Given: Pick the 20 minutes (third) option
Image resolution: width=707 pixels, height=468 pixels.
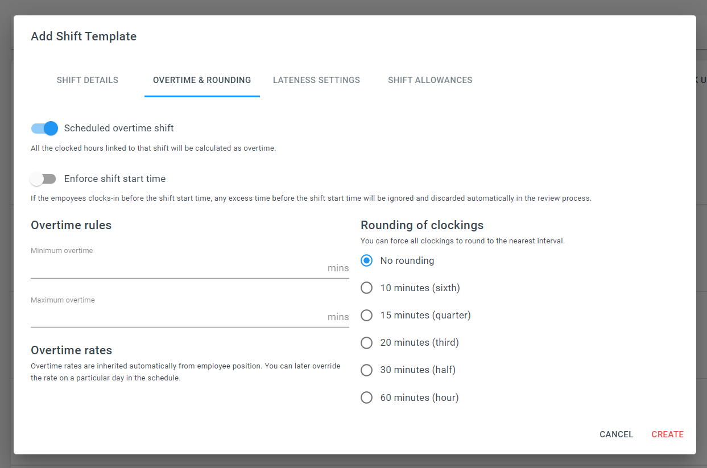Looking at the screenshot, I should point(367,342).
